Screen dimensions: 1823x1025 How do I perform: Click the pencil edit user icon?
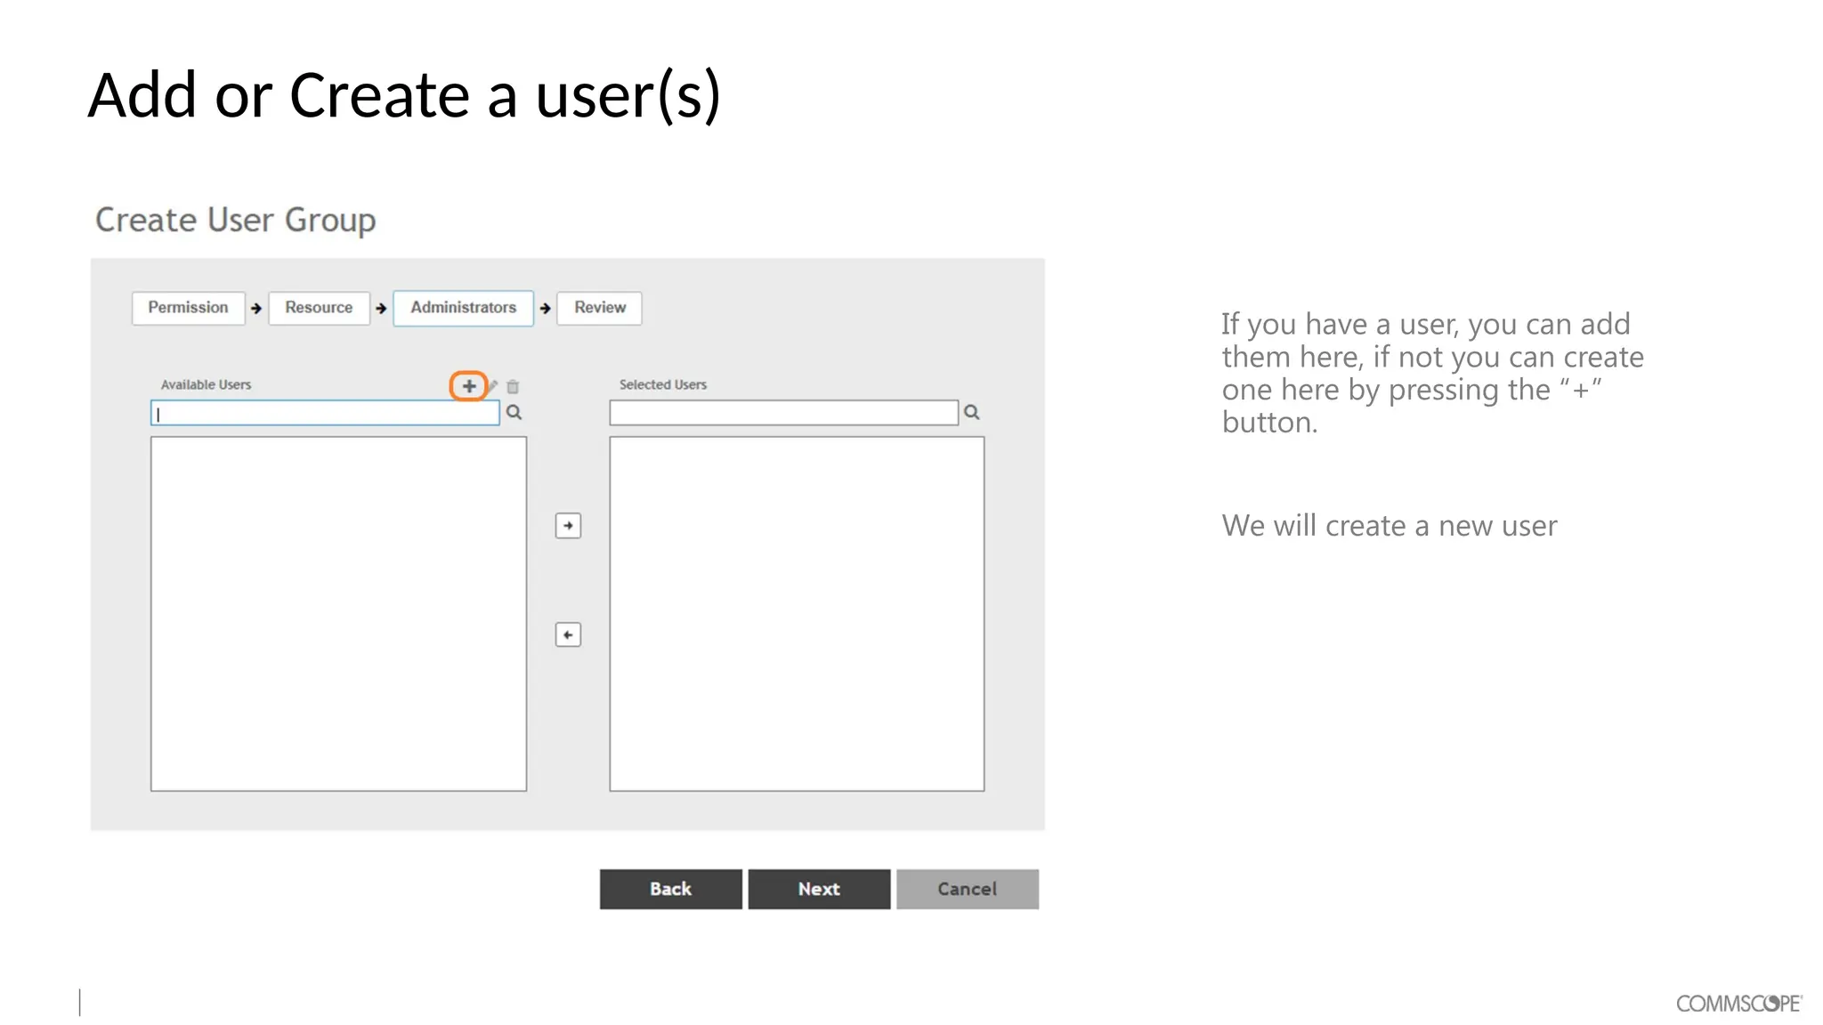point(492,386)
